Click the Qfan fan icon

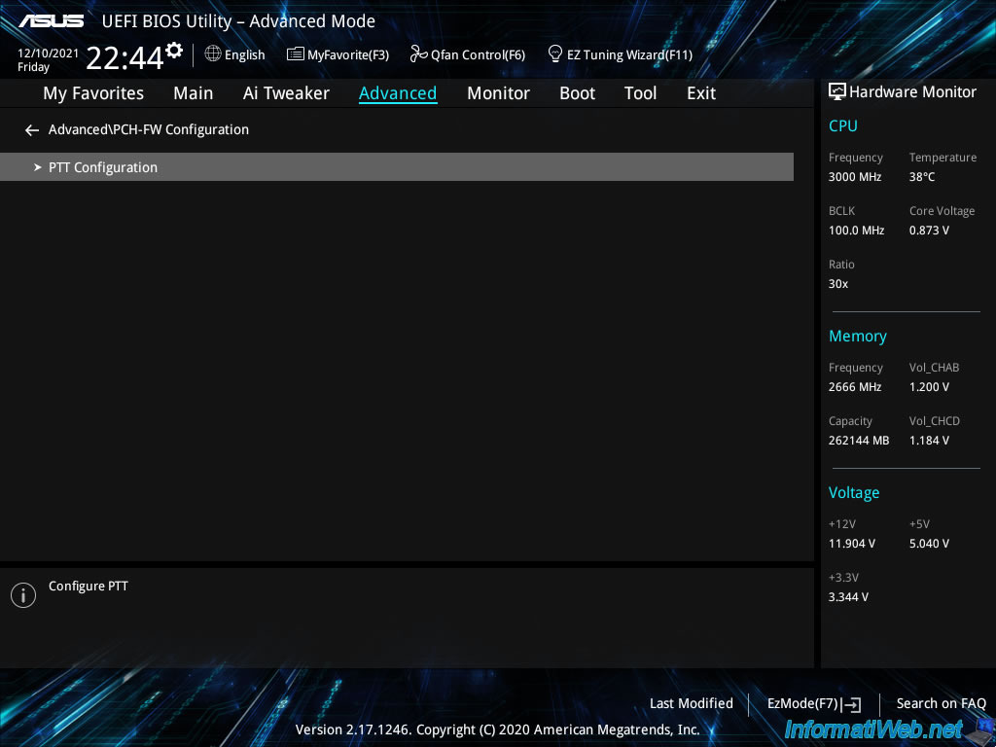coord(418,54)
